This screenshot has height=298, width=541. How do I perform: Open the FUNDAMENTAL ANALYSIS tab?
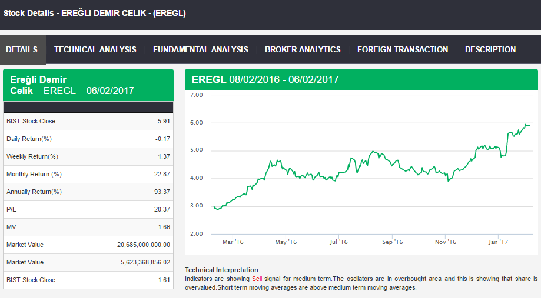click(x=201, y=49)
